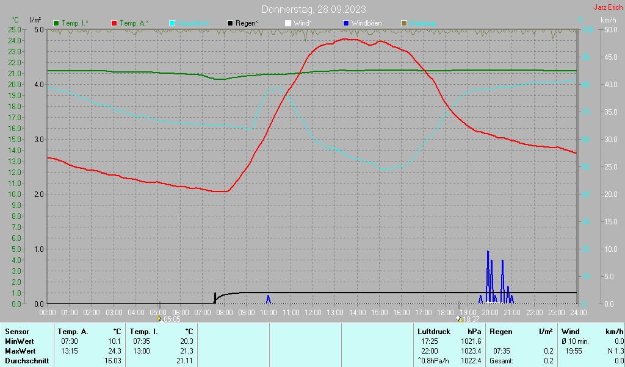The height and width of the screenshot is (367, 625).
Task: Click the Temp. I. maximum value '21.3'
Action: coord(187,352)
